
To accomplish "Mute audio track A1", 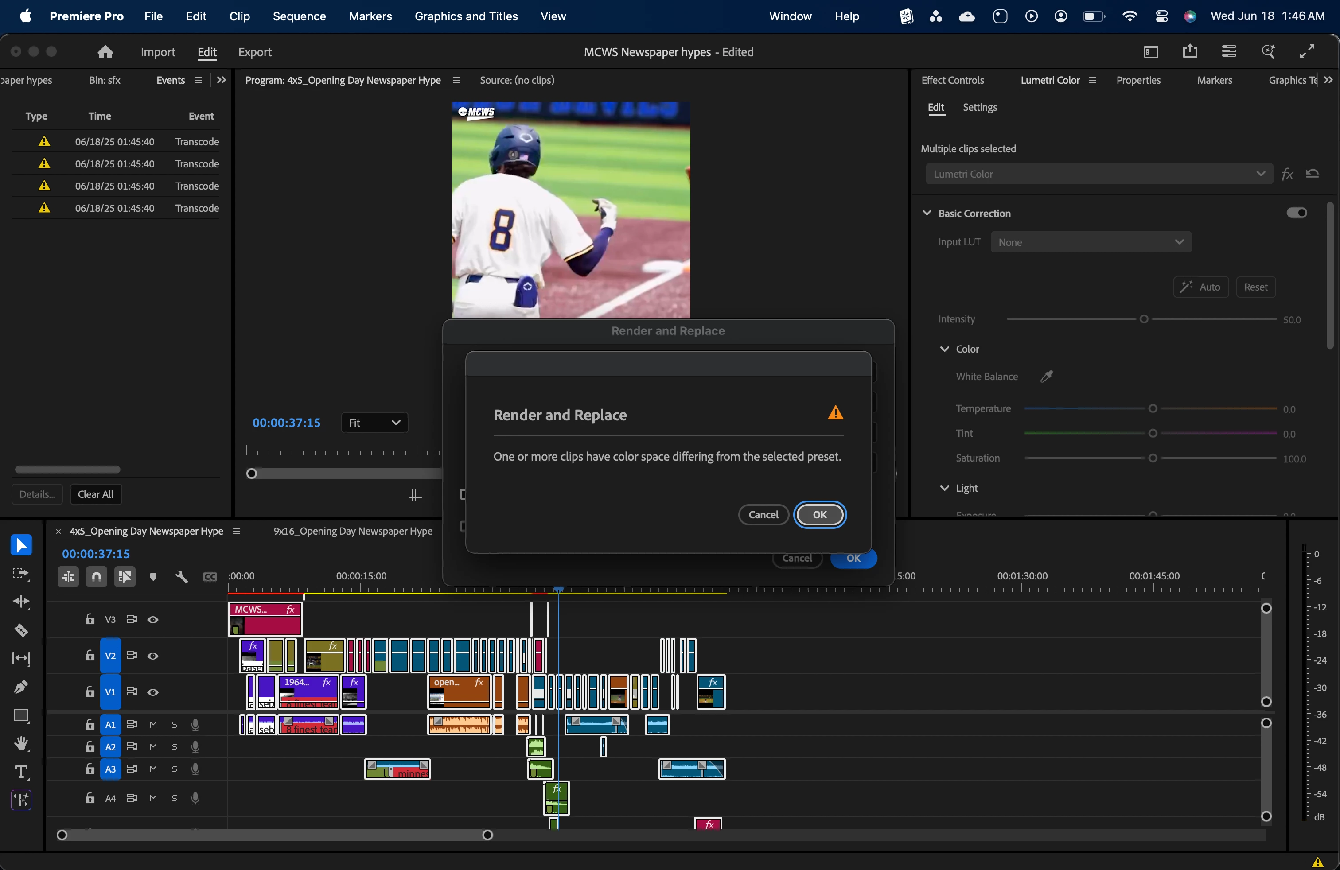I will [x=153, y=725].
